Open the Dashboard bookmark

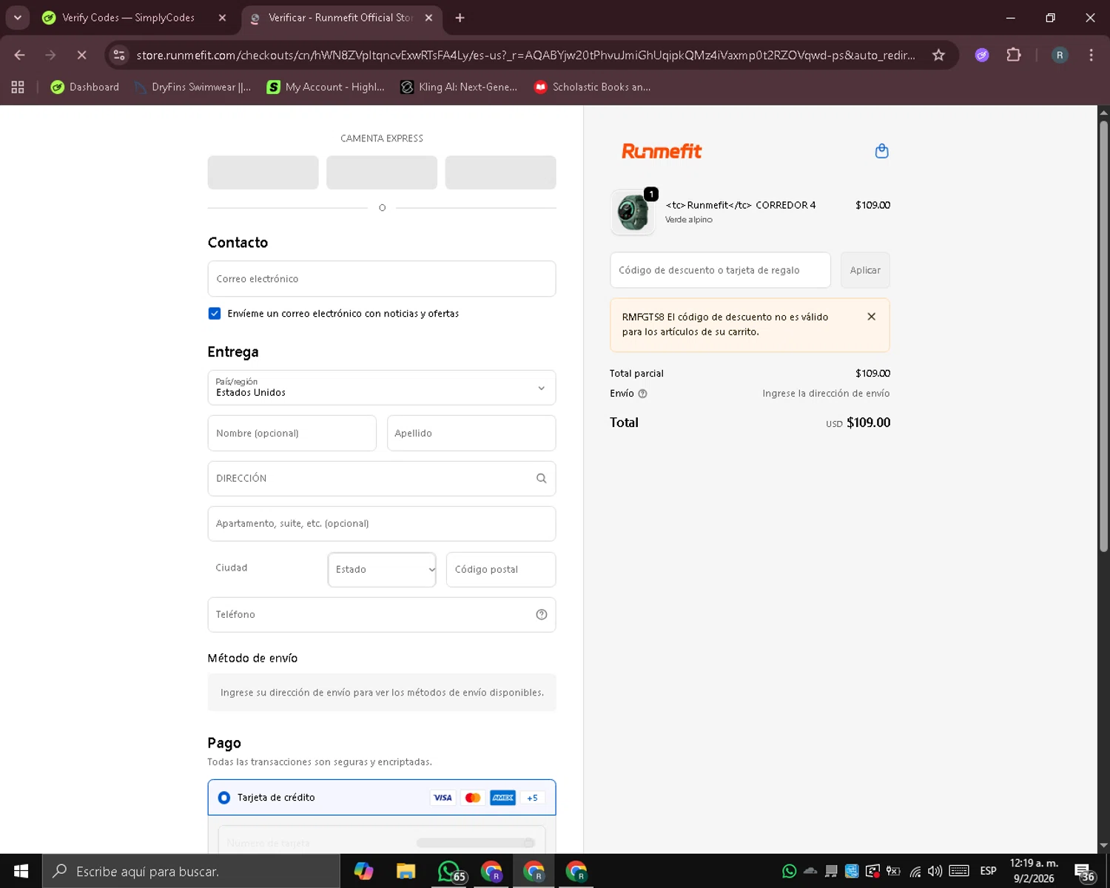pyautogui.click(x=84, y=87)
